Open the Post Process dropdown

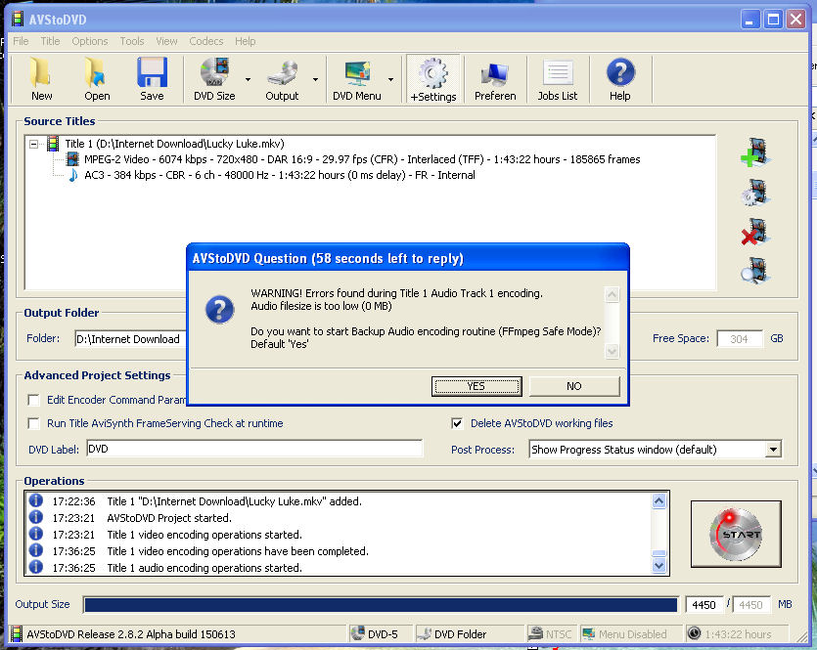point(773,449)
